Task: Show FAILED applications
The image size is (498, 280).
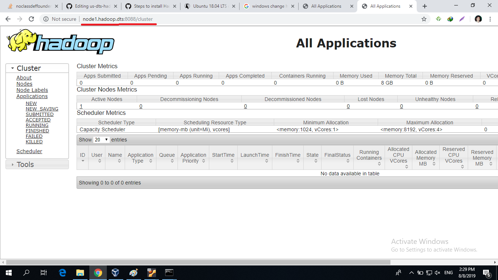Action: click(34, 136)
